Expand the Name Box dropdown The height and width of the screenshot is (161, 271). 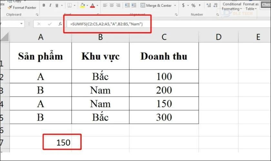pos(21,24)
